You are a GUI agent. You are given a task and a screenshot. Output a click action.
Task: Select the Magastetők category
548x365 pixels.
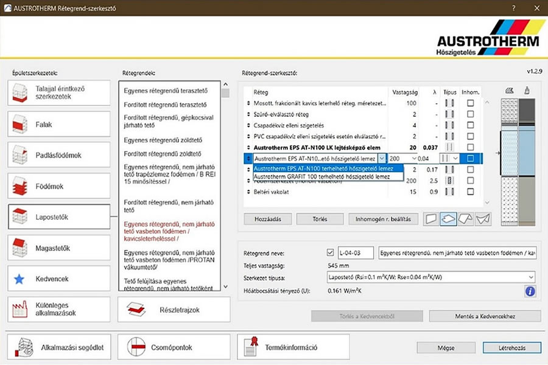(x=58, y=248)
